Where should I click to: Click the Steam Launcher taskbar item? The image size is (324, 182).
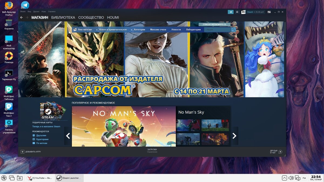coord(69,178)
